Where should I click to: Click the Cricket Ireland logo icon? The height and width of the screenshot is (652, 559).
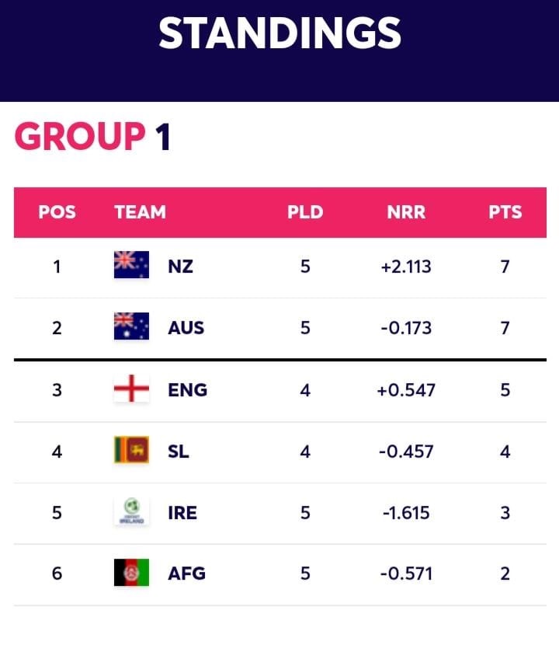point(131,511)
